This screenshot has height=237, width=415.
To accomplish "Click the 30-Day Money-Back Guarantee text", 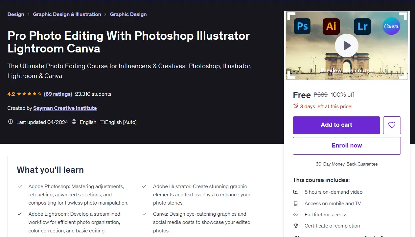I will pos(347,164).
